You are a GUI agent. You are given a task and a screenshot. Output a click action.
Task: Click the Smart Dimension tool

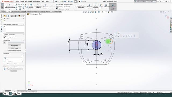(10, 6)
